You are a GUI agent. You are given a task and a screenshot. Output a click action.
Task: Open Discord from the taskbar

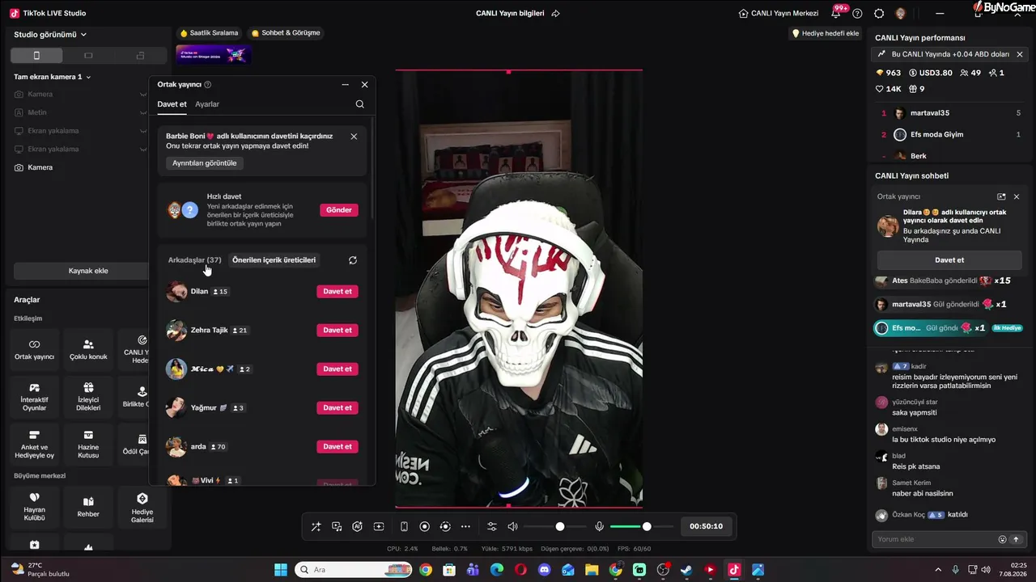coord(545,570)
